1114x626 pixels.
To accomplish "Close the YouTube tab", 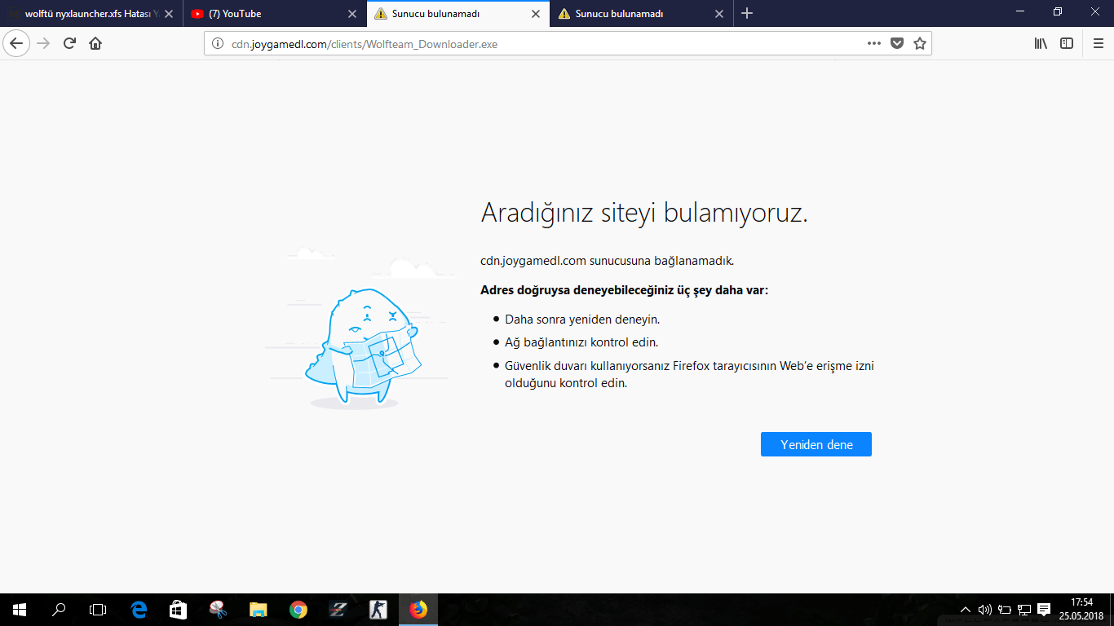I will [x=352, y=14].
